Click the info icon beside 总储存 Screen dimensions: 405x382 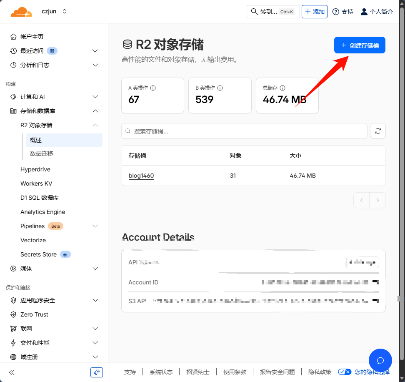pyautogui.click(x=282, y=88)
